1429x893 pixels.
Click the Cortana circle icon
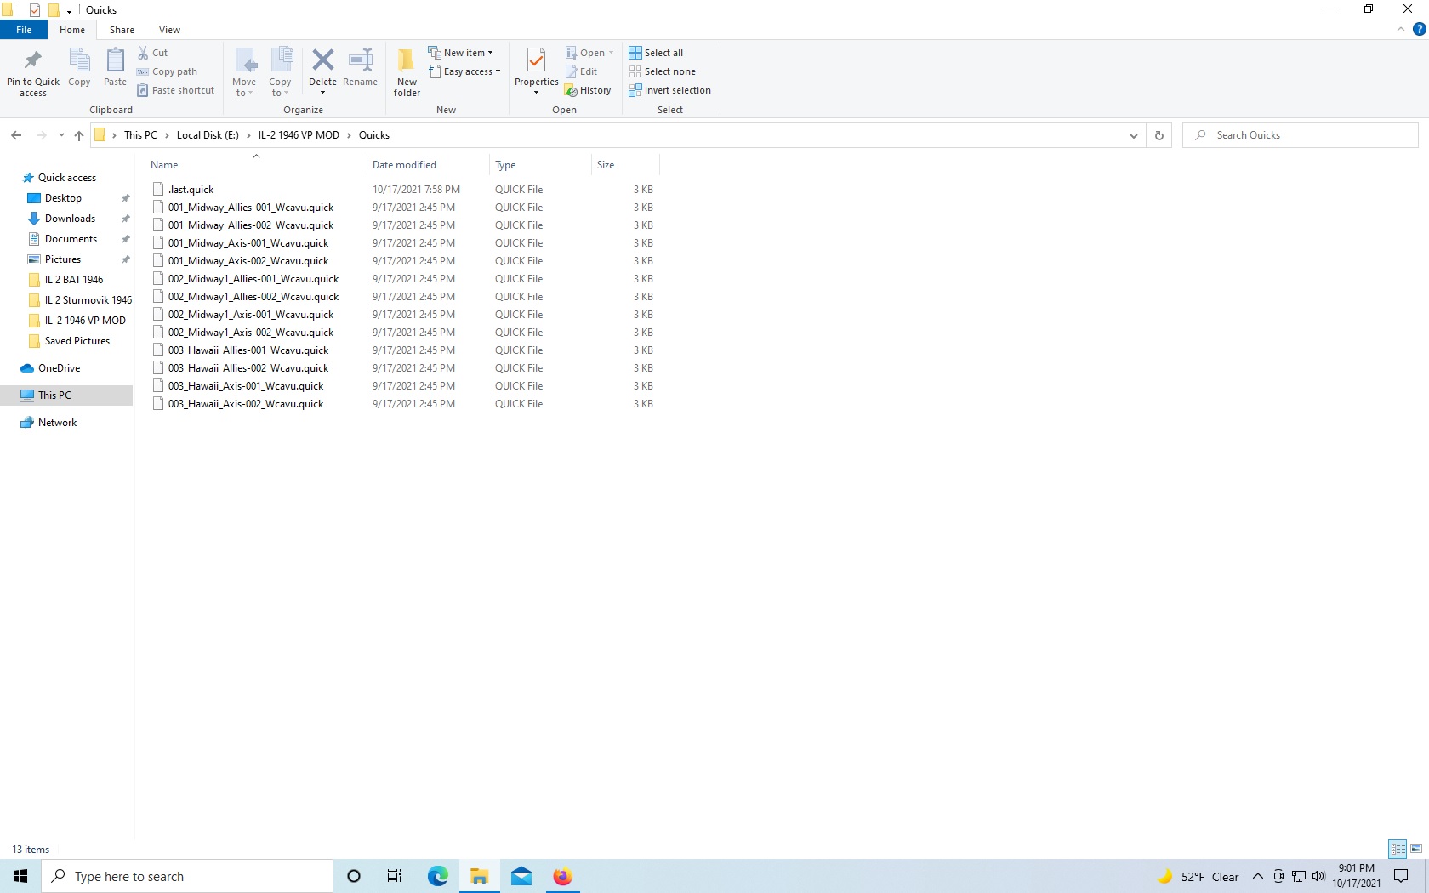point(354,876)
